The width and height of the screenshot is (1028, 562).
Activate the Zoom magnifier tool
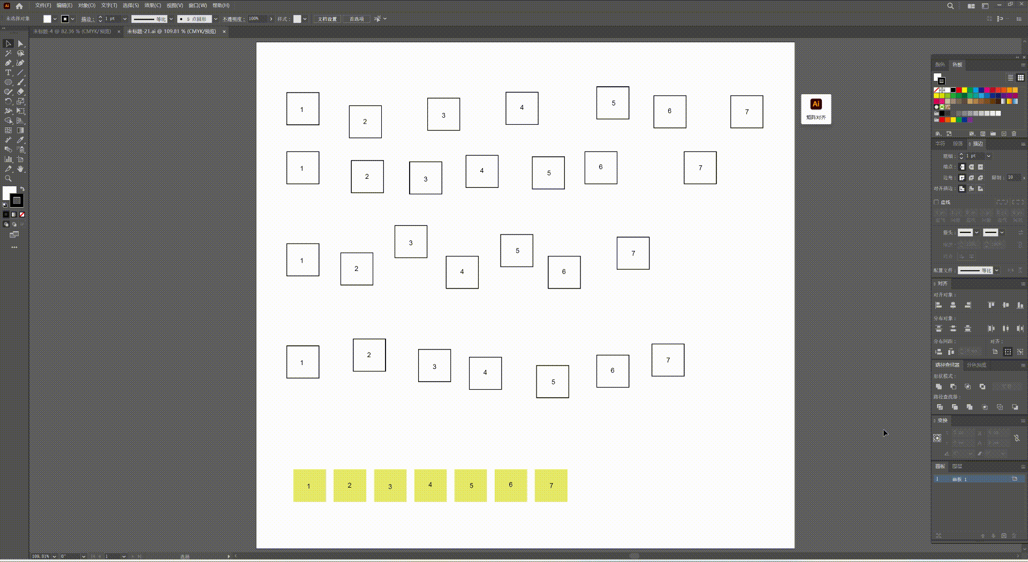(8, 179)
